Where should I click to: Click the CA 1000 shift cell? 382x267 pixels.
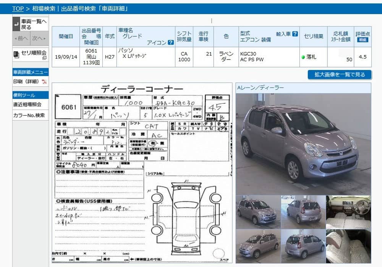pos(184,57)
